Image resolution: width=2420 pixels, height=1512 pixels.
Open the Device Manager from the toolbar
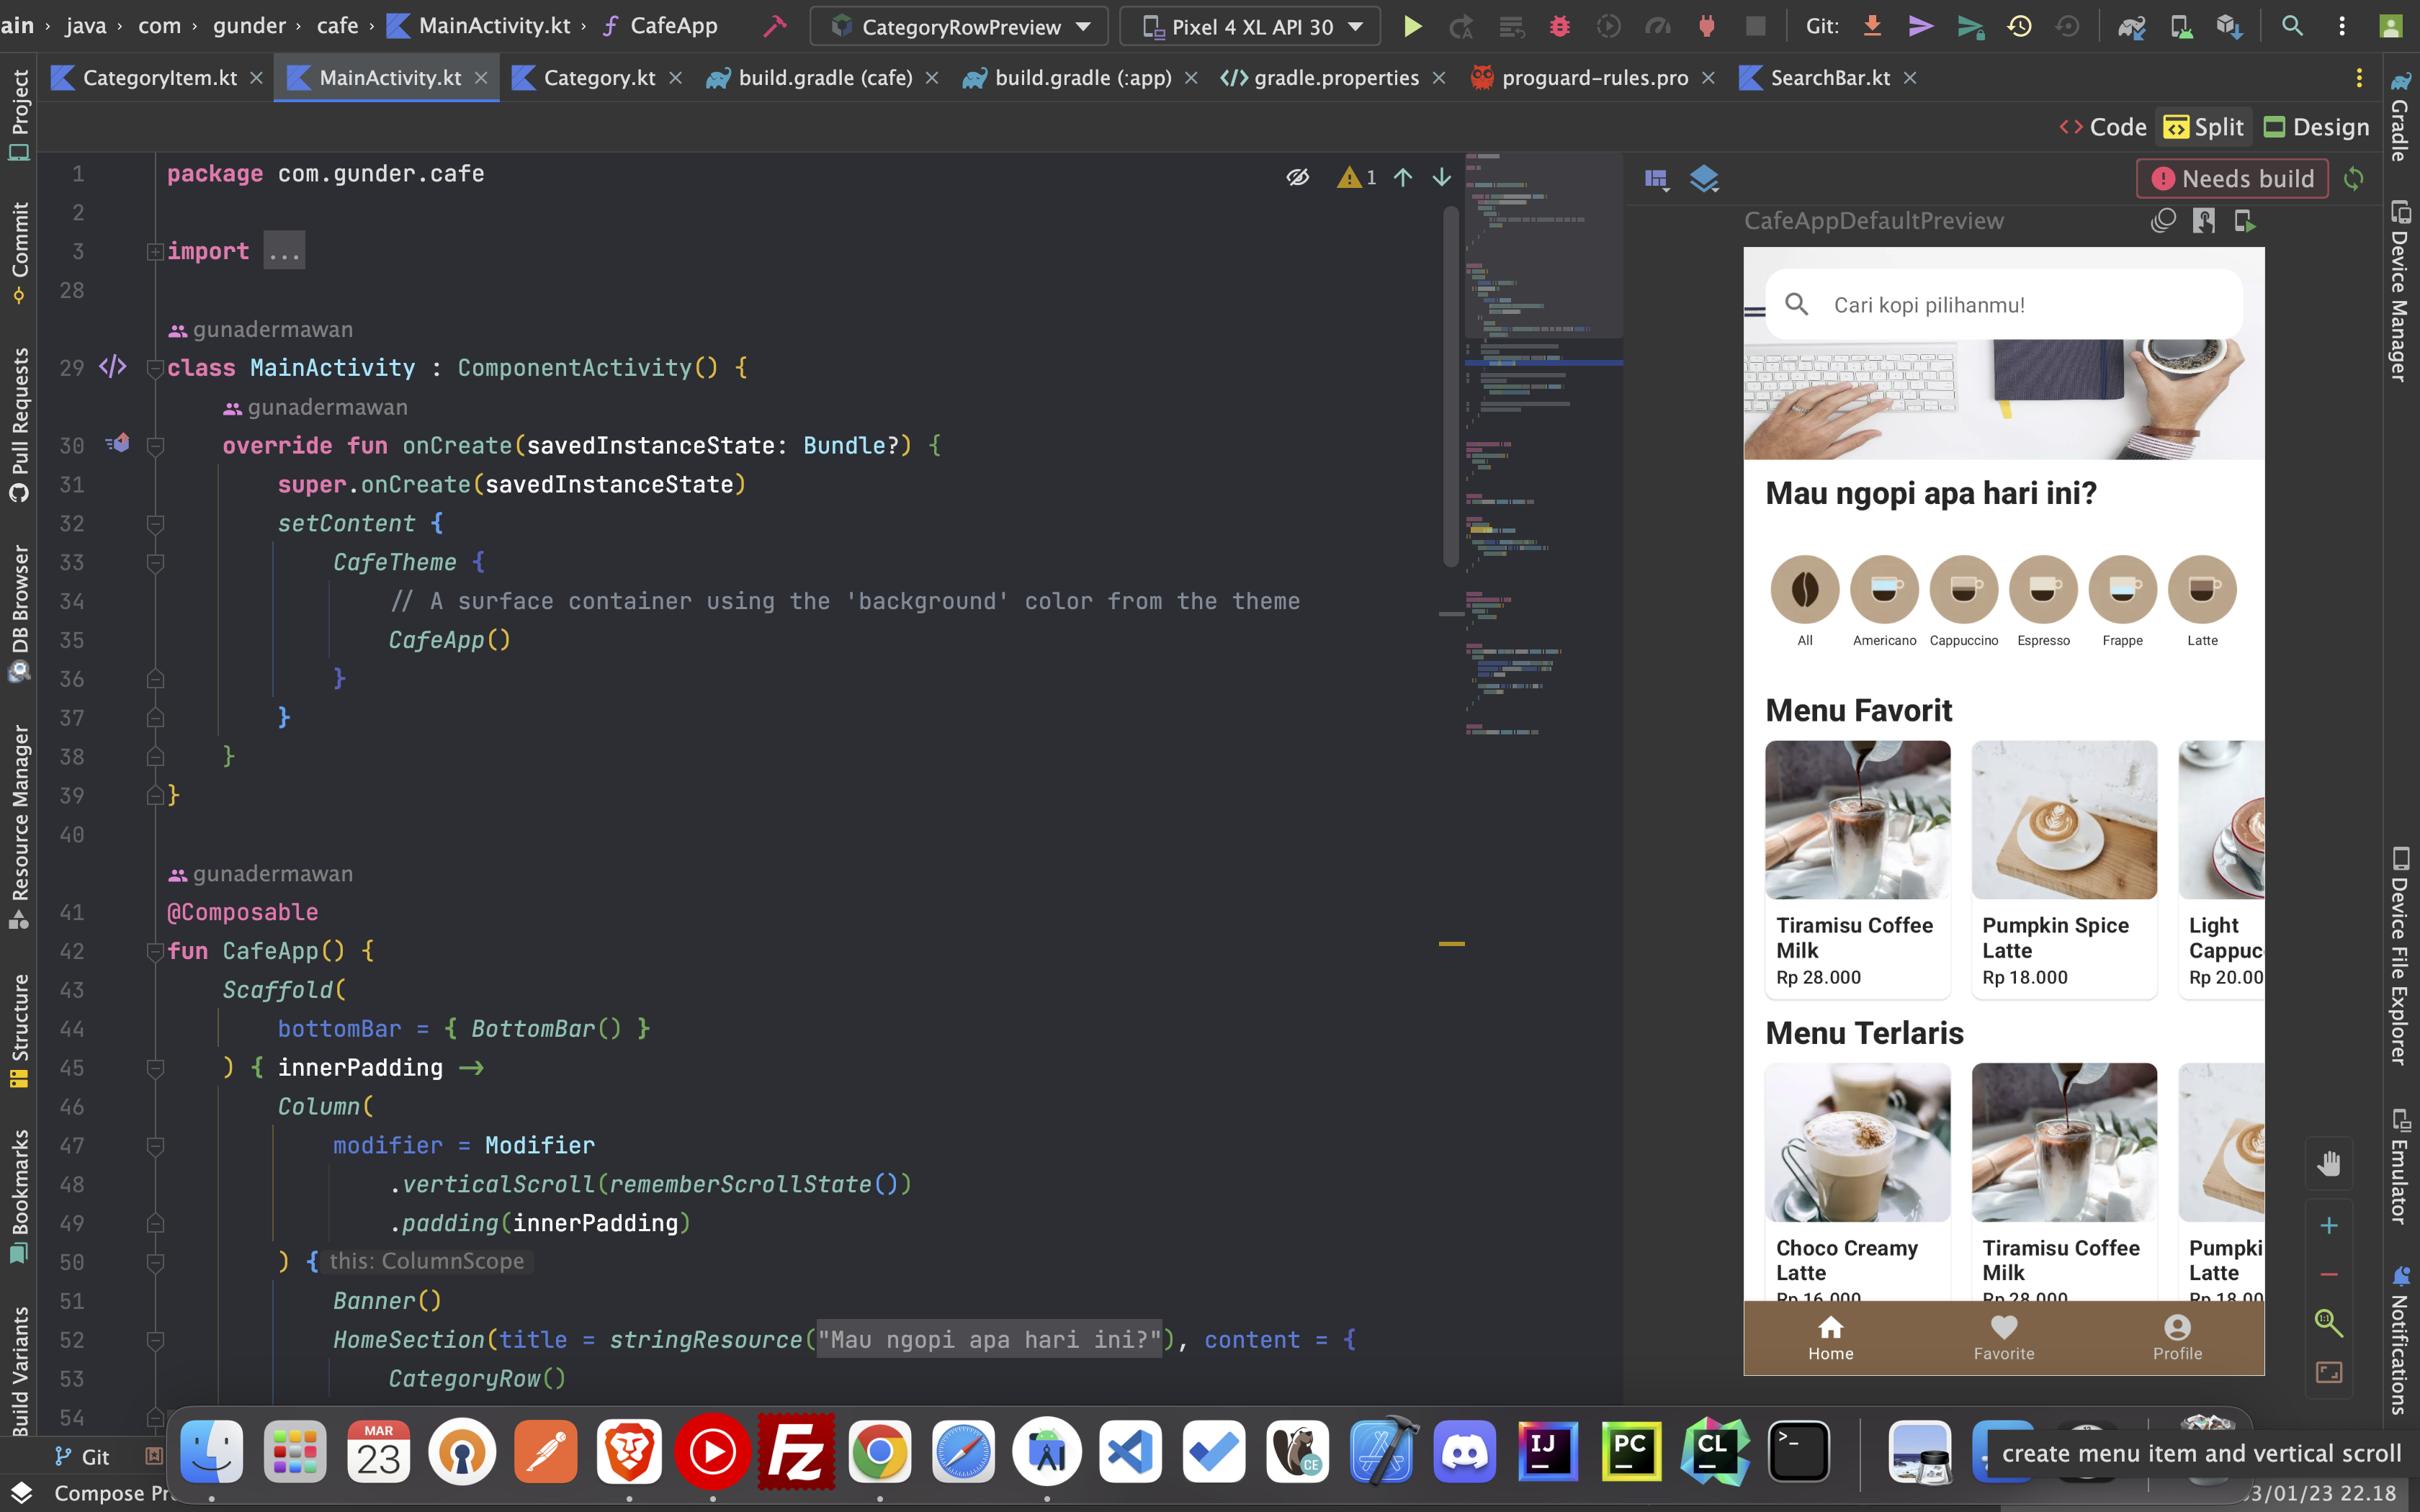pos(2182,26)
